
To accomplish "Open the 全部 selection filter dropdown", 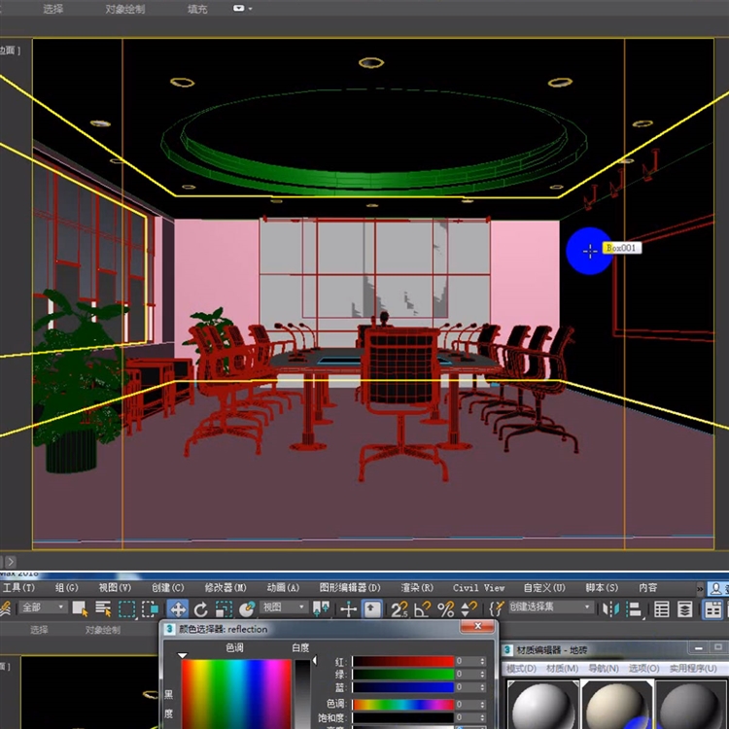I will 43,607.
